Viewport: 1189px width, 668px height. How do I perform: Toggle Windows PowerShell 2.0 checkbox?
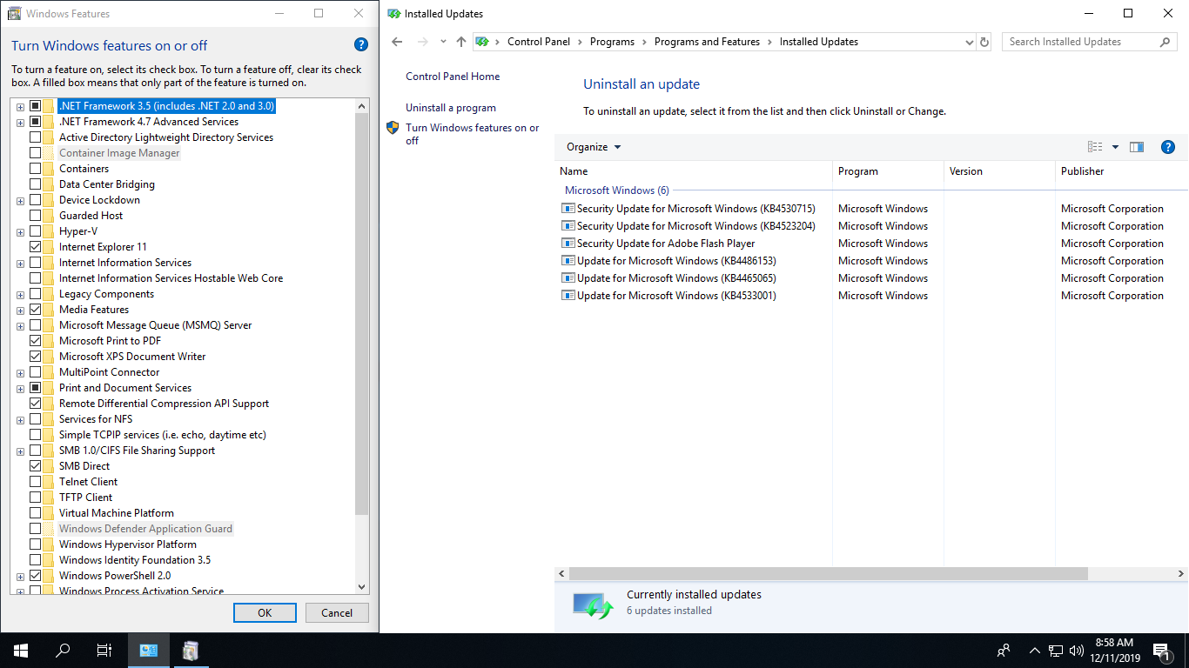tap(36, 576)
